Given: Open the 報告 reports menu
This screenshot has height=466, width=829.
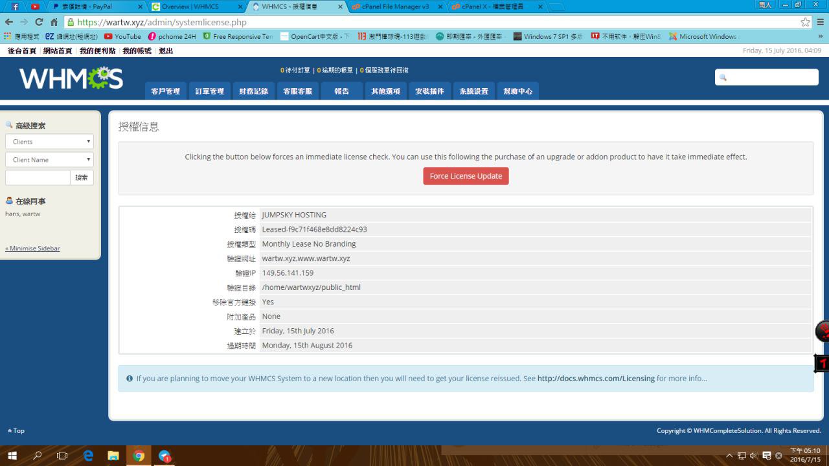Looking at the screenshot, I should tap(342, 91).
